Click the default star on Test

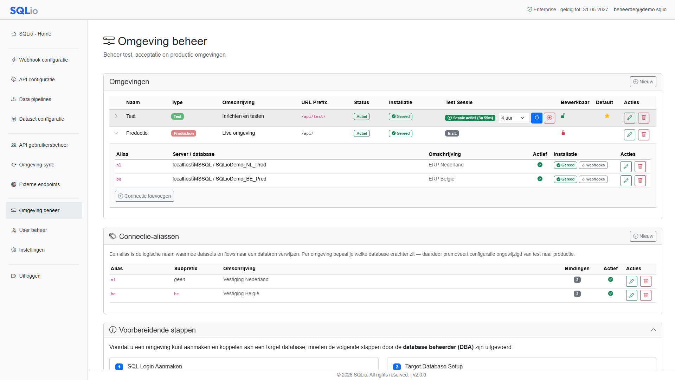(x=607, y=116)
